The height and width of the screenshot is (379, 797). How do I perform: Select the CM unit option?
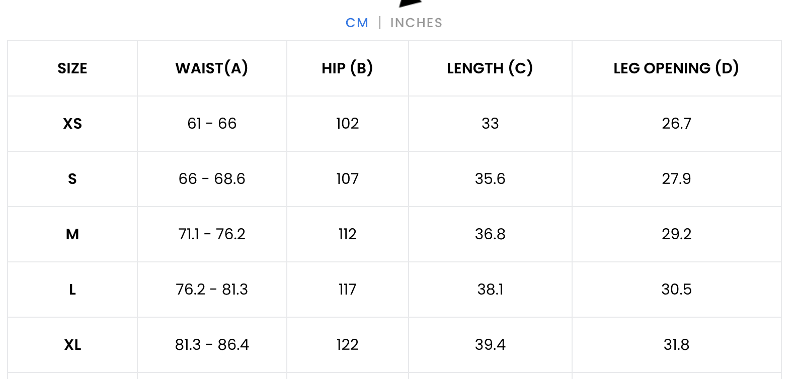(357, 23)
